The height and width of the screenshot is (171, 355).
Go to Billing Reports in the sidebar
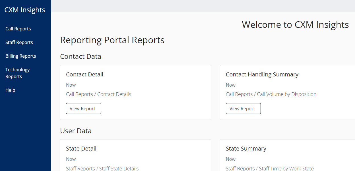pos(21,56)
